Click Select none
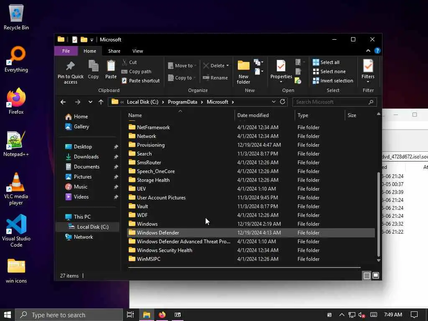The width and height of the screenshot is (428, 321). 329,71
